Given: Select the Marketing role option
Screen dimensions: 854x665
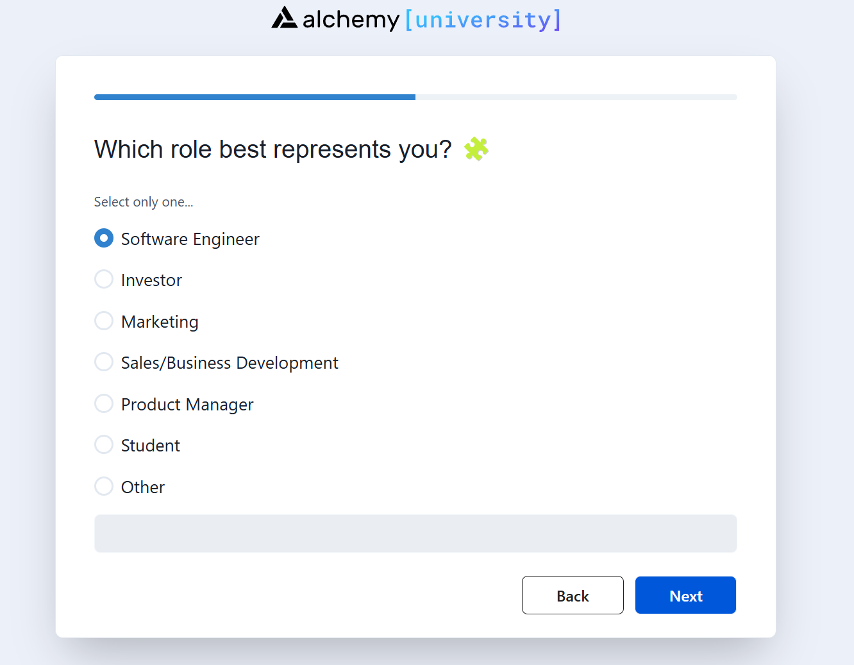Looking at the screenshot, I should pos(104,321).
